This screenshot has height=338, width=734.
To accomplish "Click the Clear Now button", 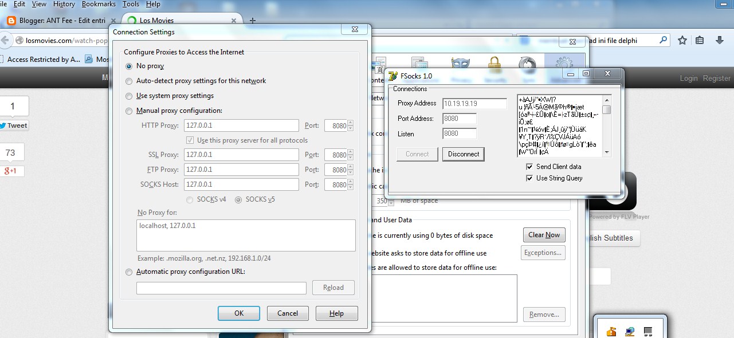I will 543,235.
